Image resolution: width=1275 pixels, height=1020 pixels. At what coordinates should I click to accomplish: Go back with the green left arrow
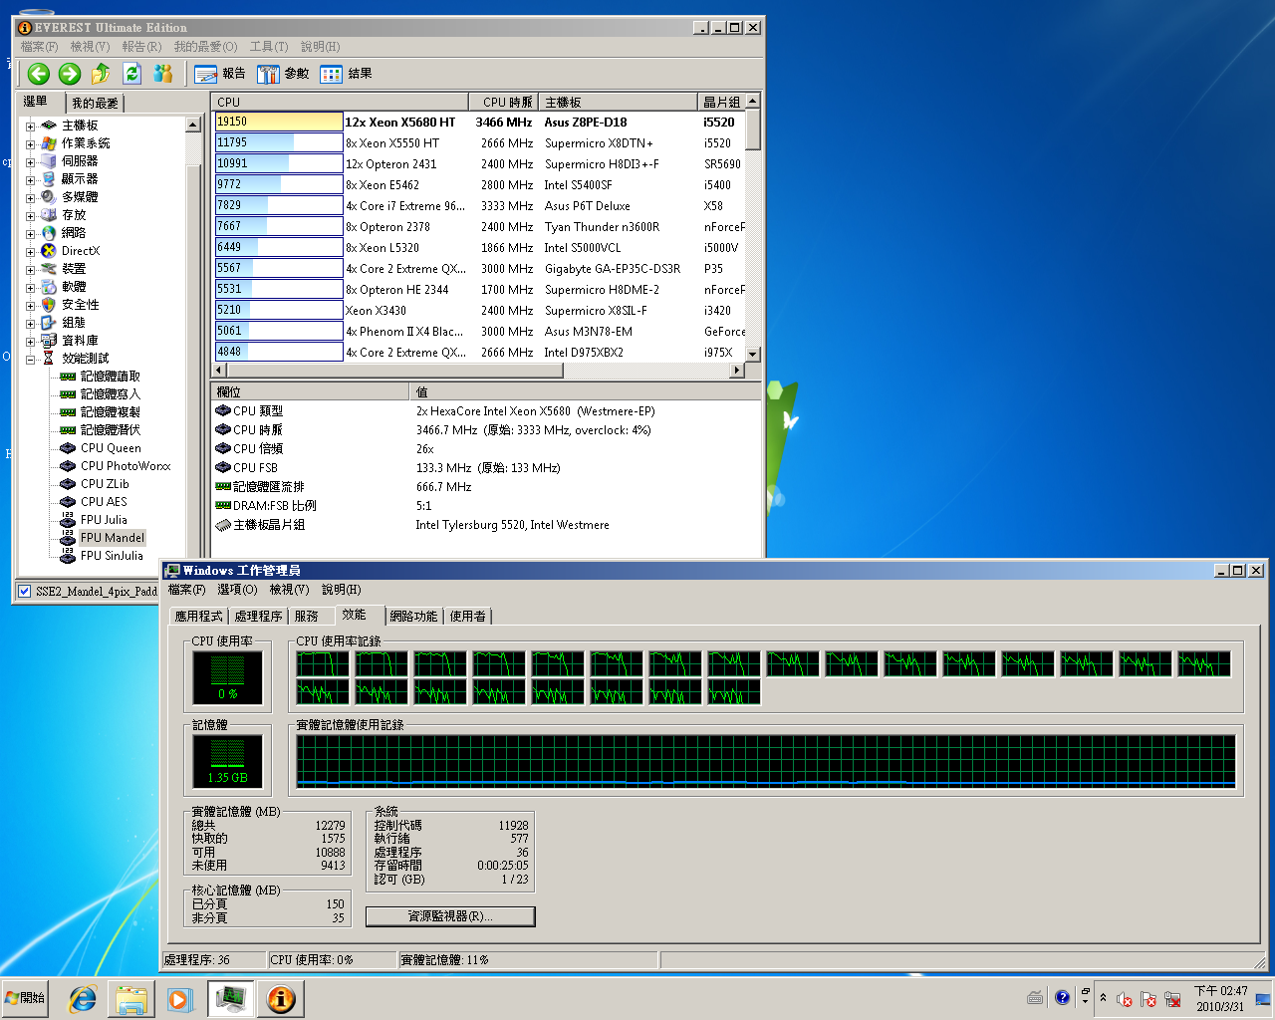pyautogui.click(x=39, y=73)
